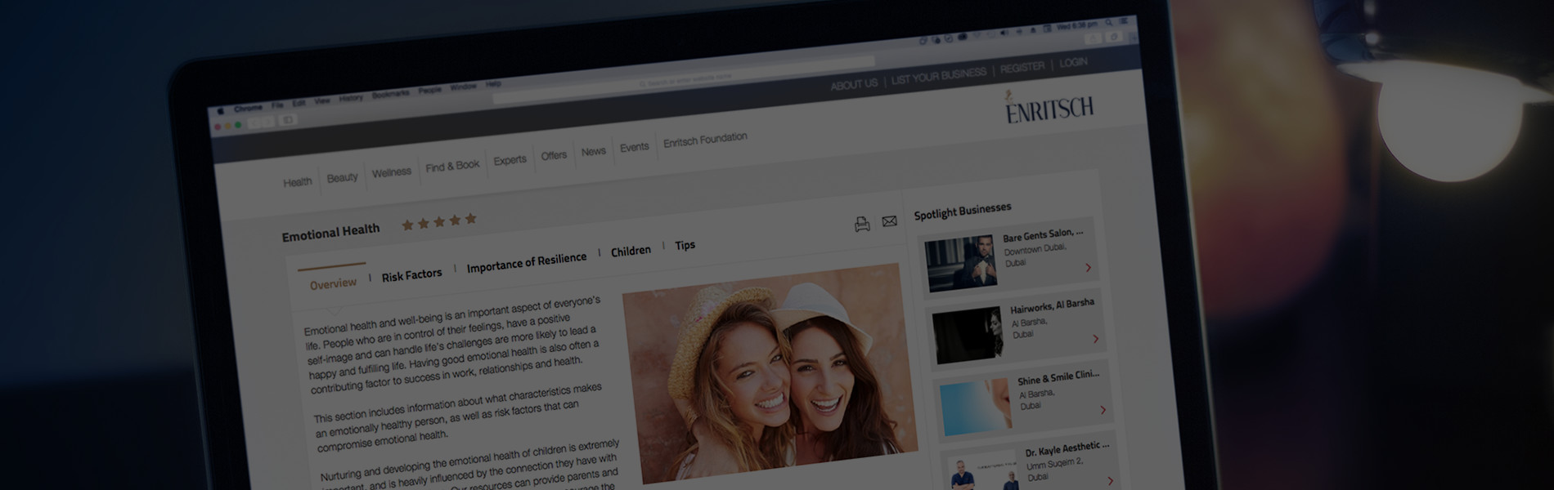Click arrow beside Hairworks, Al Barsha
The width and height of the screenshot is (1554, 490).
[x=1095, y=339]
